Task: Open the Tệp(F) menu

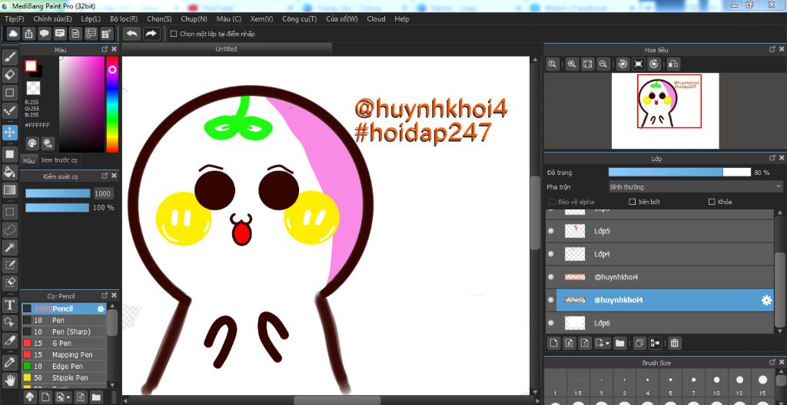Action: [x=14, y=19]
